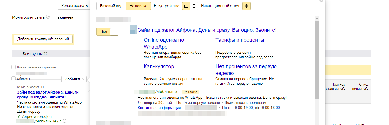The height and width of the screenshot is (125, 389).
Task: Switch to Базовый вид tab
Action: pos(111,6)
